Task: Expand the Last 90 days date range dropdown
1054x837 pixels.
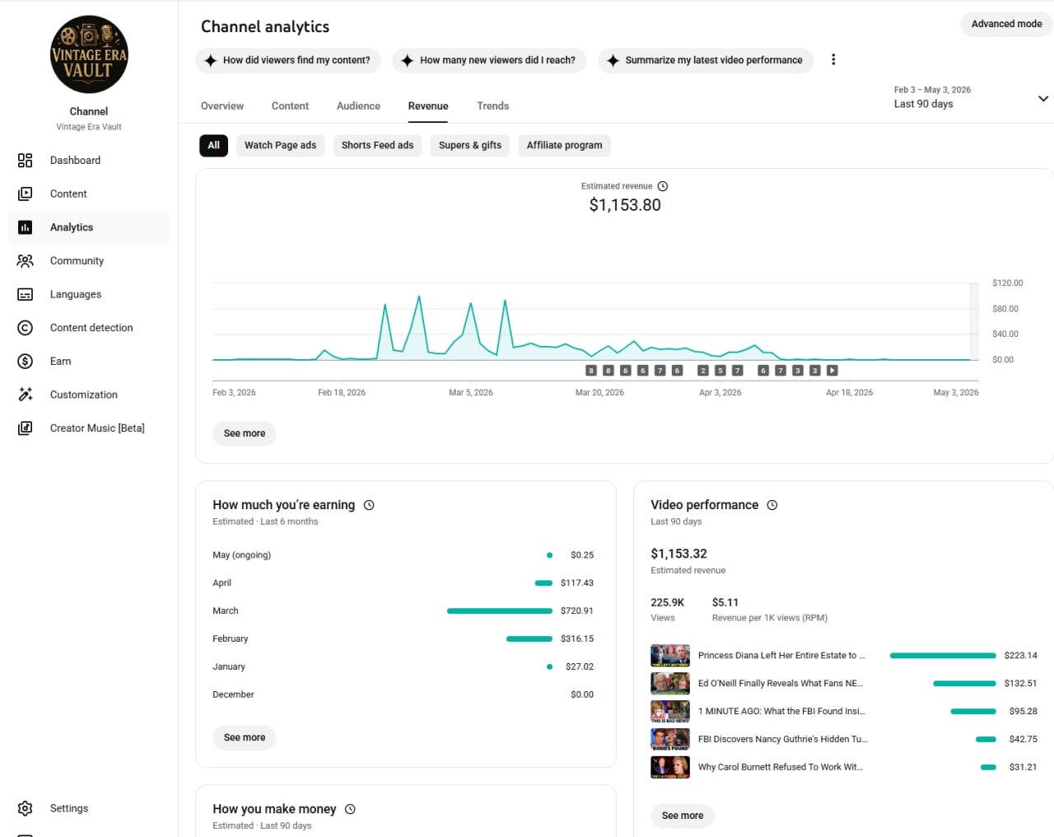Action: (x=971, y=97)
